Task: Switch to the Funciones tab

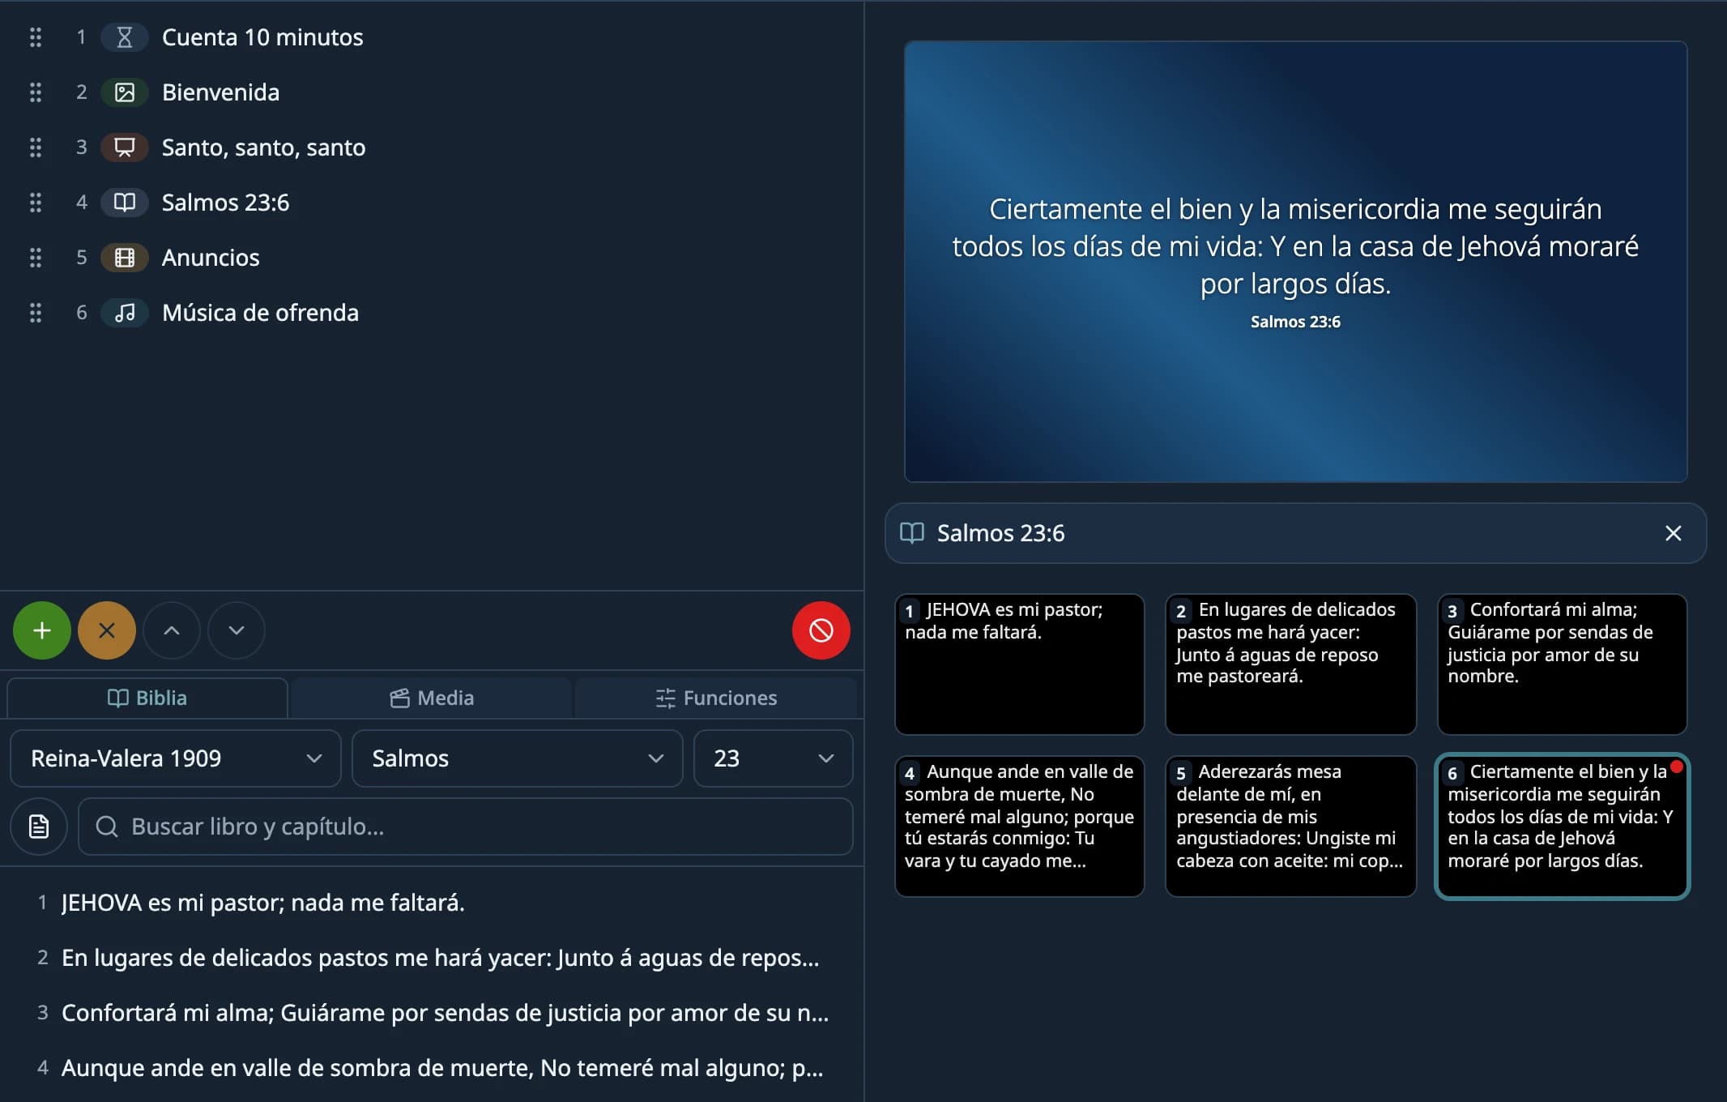Action: [716, 698]
